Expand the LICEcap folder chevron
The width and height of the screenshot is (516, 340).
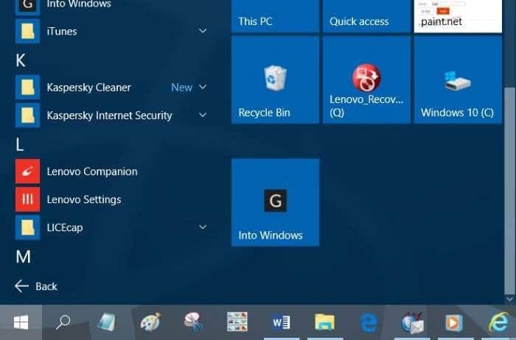(203, 227)
